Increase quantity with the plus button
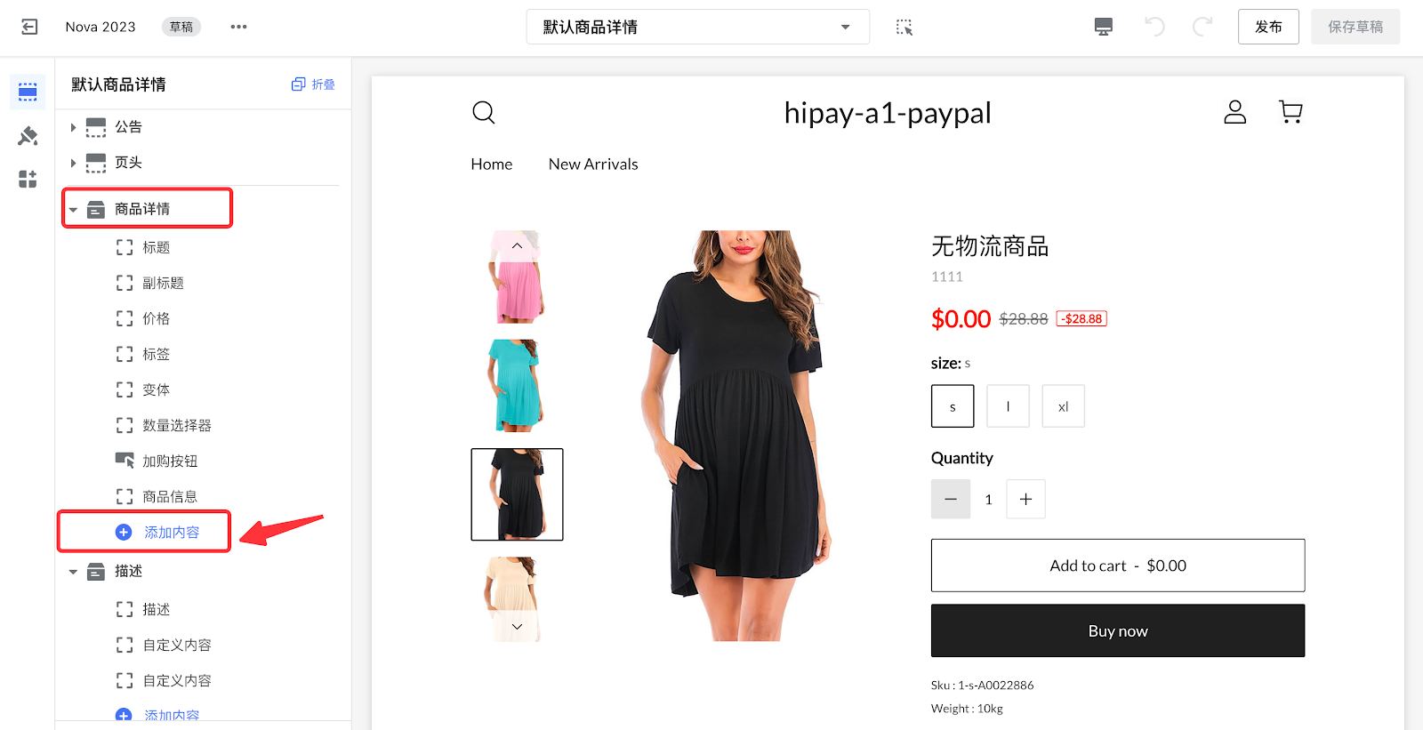The width and height of the screenshot is (1423, 730). (1025, 499)
